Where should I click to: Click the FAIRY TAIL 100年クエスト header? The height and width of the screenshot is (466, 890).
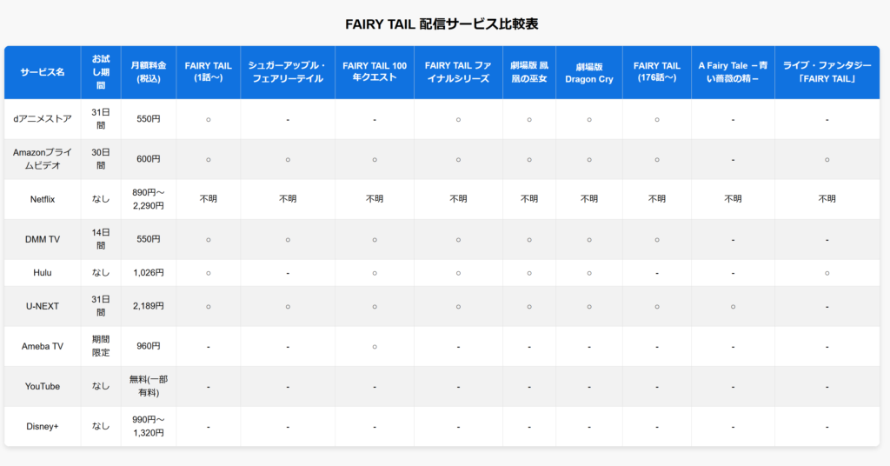pyautogui.click(x=375, y=72)
